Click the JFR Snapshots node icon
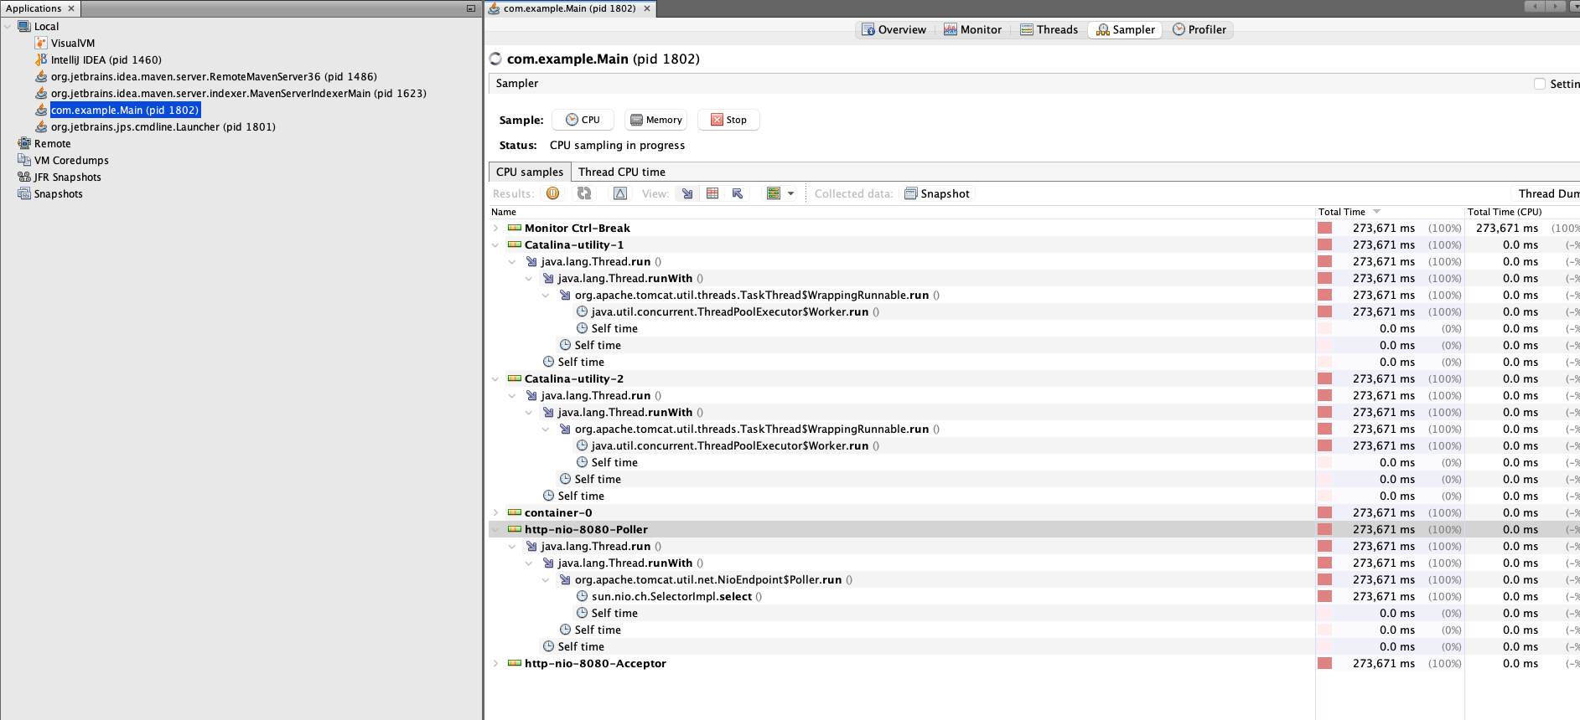The image size is (1580, 720). tap(24, 177)
